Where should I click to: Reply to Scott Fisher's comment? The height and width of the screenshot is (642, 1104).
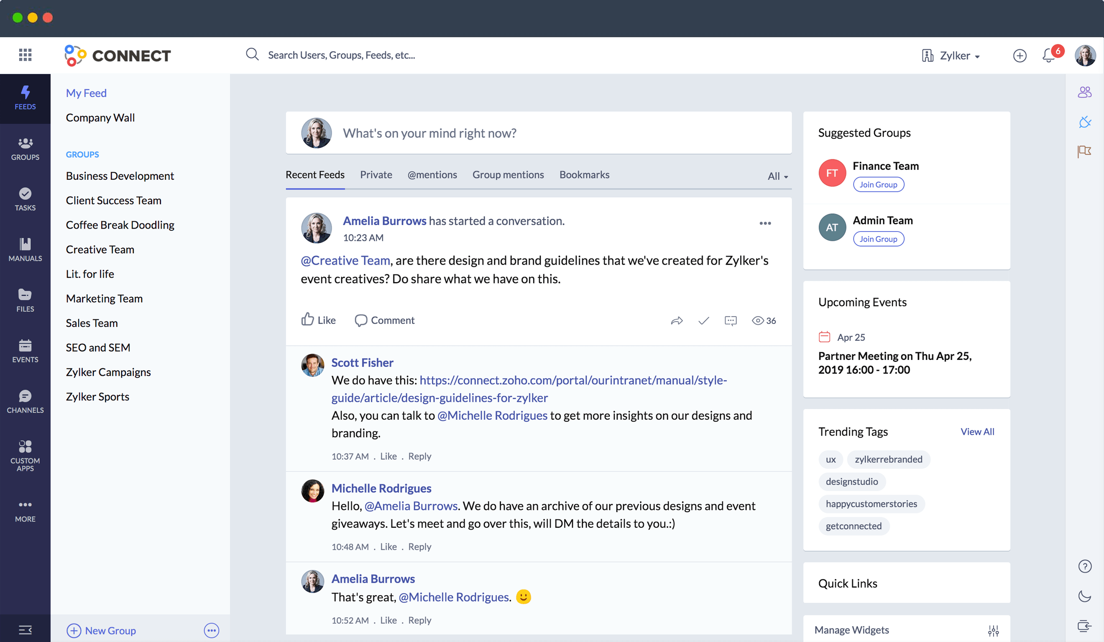coord(420,456)
